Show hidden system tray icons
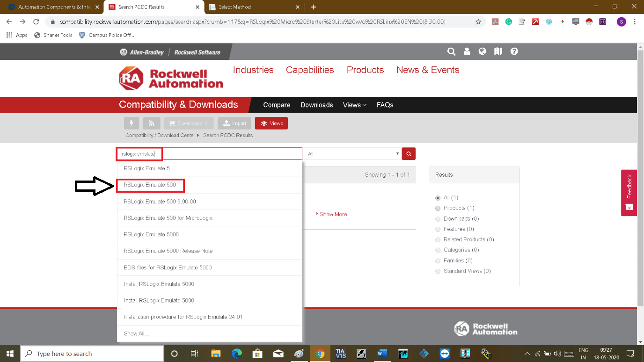This screenshot has width=644, height=362. (527, 354)
